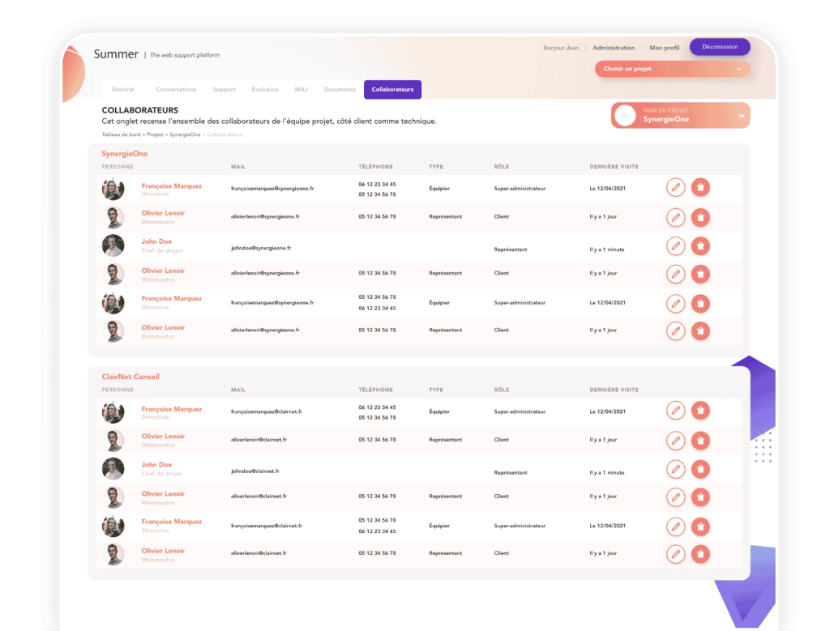Click trash icon on ClairNet Conseil's last row
This screenshot has width=830, height=631.
point(700,554)
